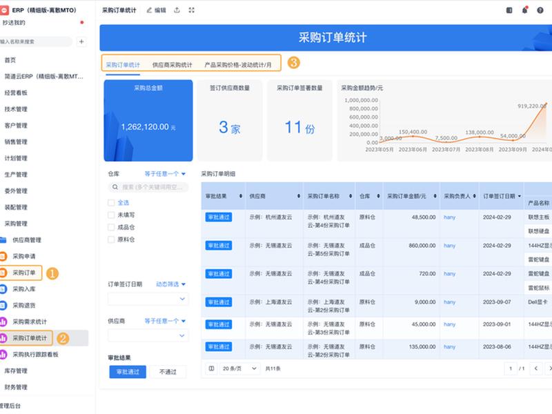The image size is (552, 414).
Task: Expand 财务管理 section in sidebar
Action: coord(16,387)
